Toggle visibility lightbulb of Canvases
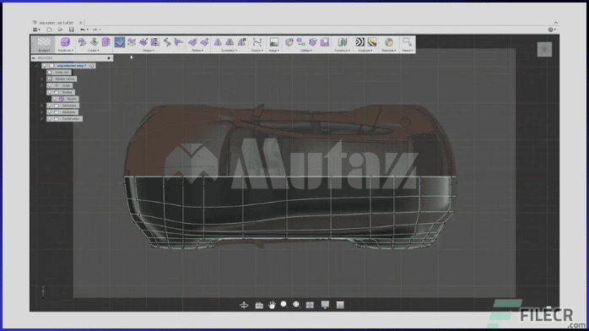The image size is (589, 331). click(x=50, y=106)
